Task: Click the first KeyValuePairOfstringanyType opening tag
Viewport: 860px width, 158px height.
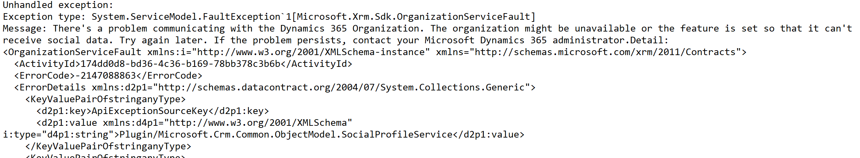Action: point(105,99)
